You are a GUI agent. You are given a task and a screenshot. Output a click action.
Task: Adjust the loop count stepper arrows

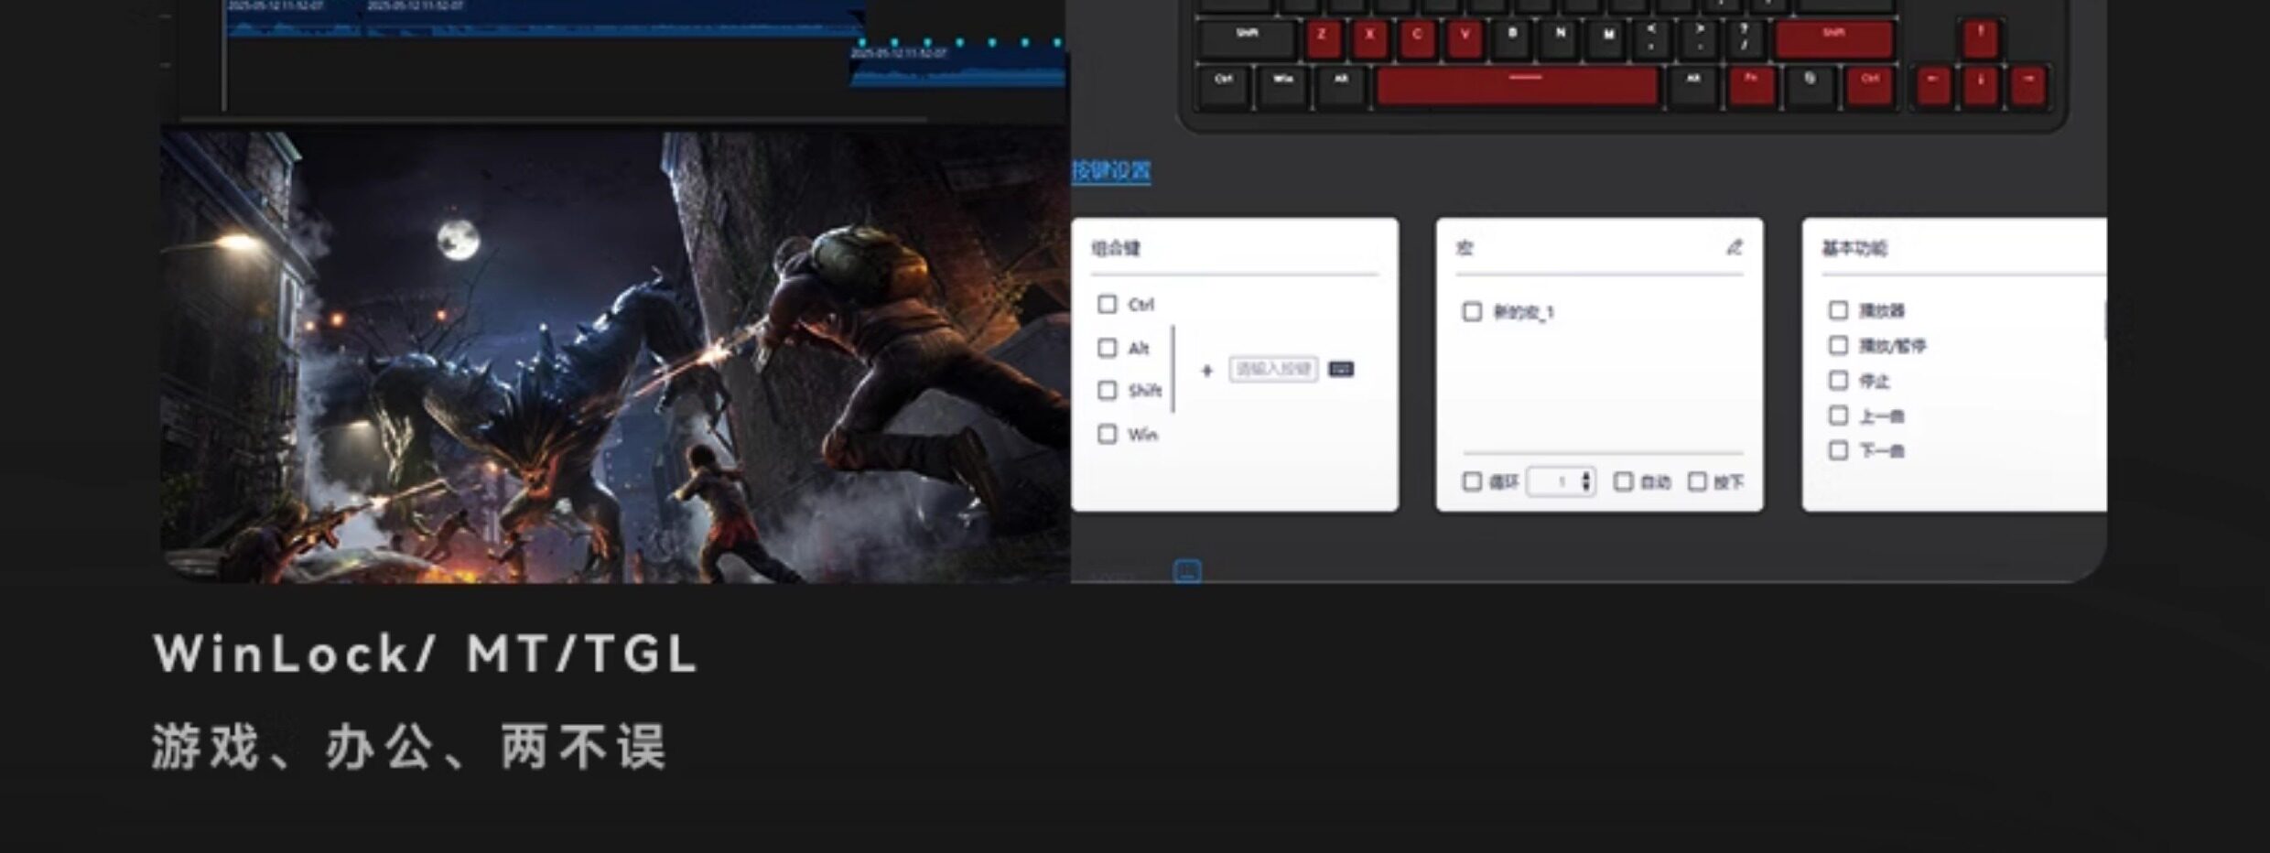(1585, 481)
